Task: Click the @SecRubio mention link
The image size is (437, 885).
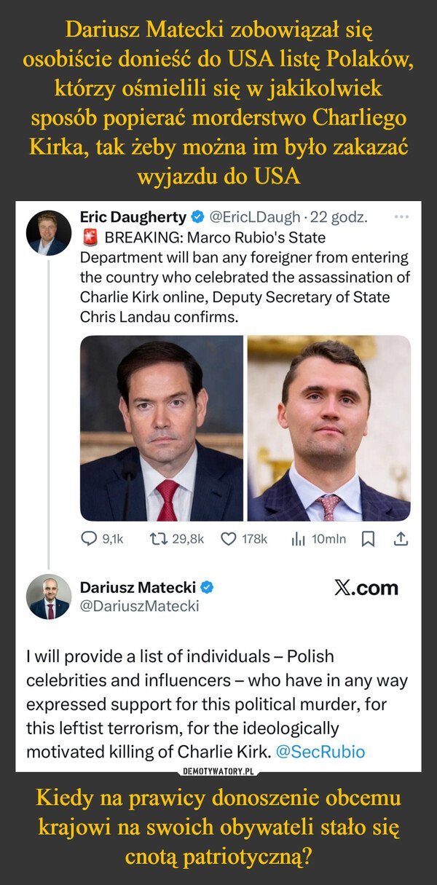Action: (x=320, y=752)
